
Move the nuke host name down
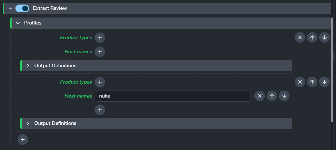point(284,96)
